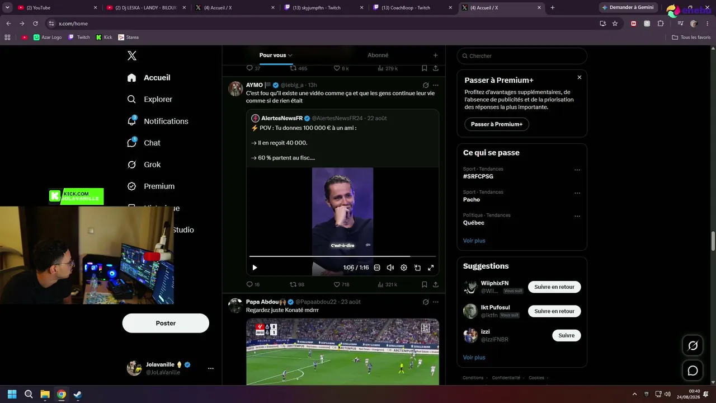This screenshot has height=403, width=716.
Task: Open options for Québec trend
Action: [x=577, y=216]
